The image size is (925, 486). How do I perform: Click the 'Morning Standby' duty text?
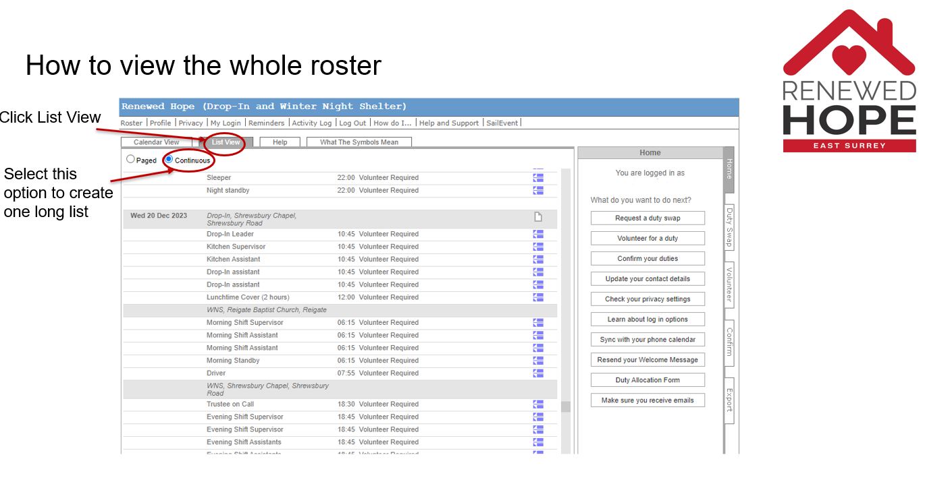(x=233, y=361)
